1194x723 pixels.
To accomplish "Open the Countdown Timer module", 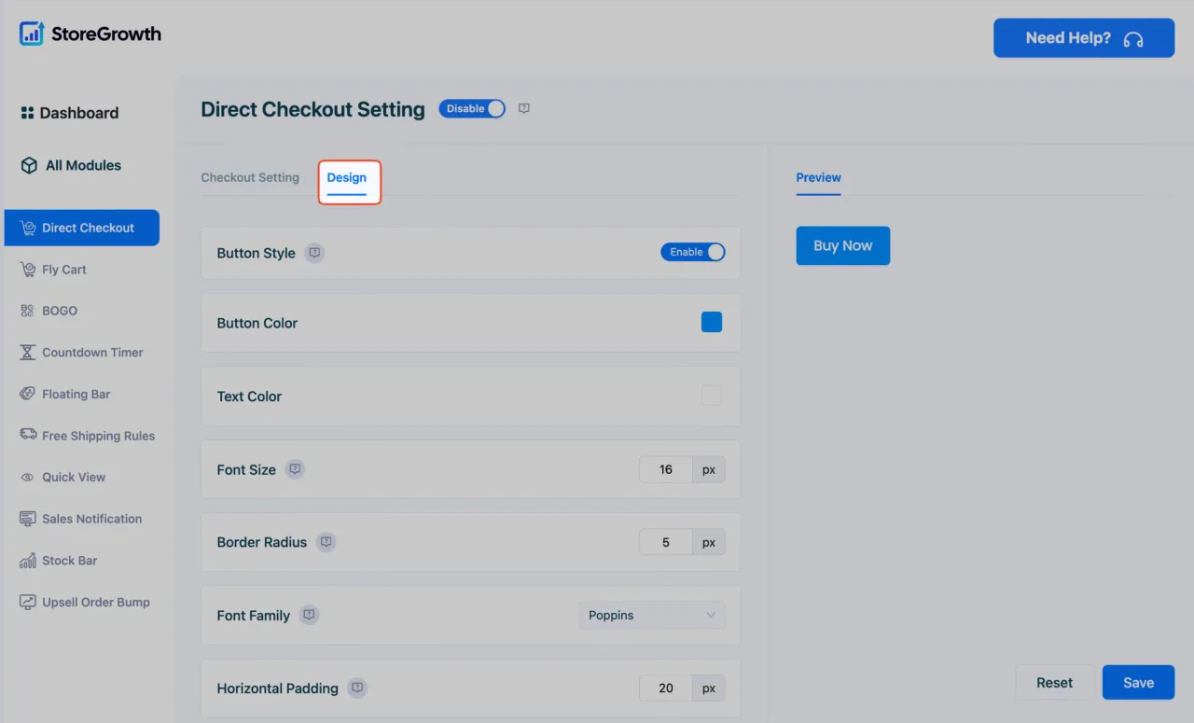I will click(x=82, y=353).
